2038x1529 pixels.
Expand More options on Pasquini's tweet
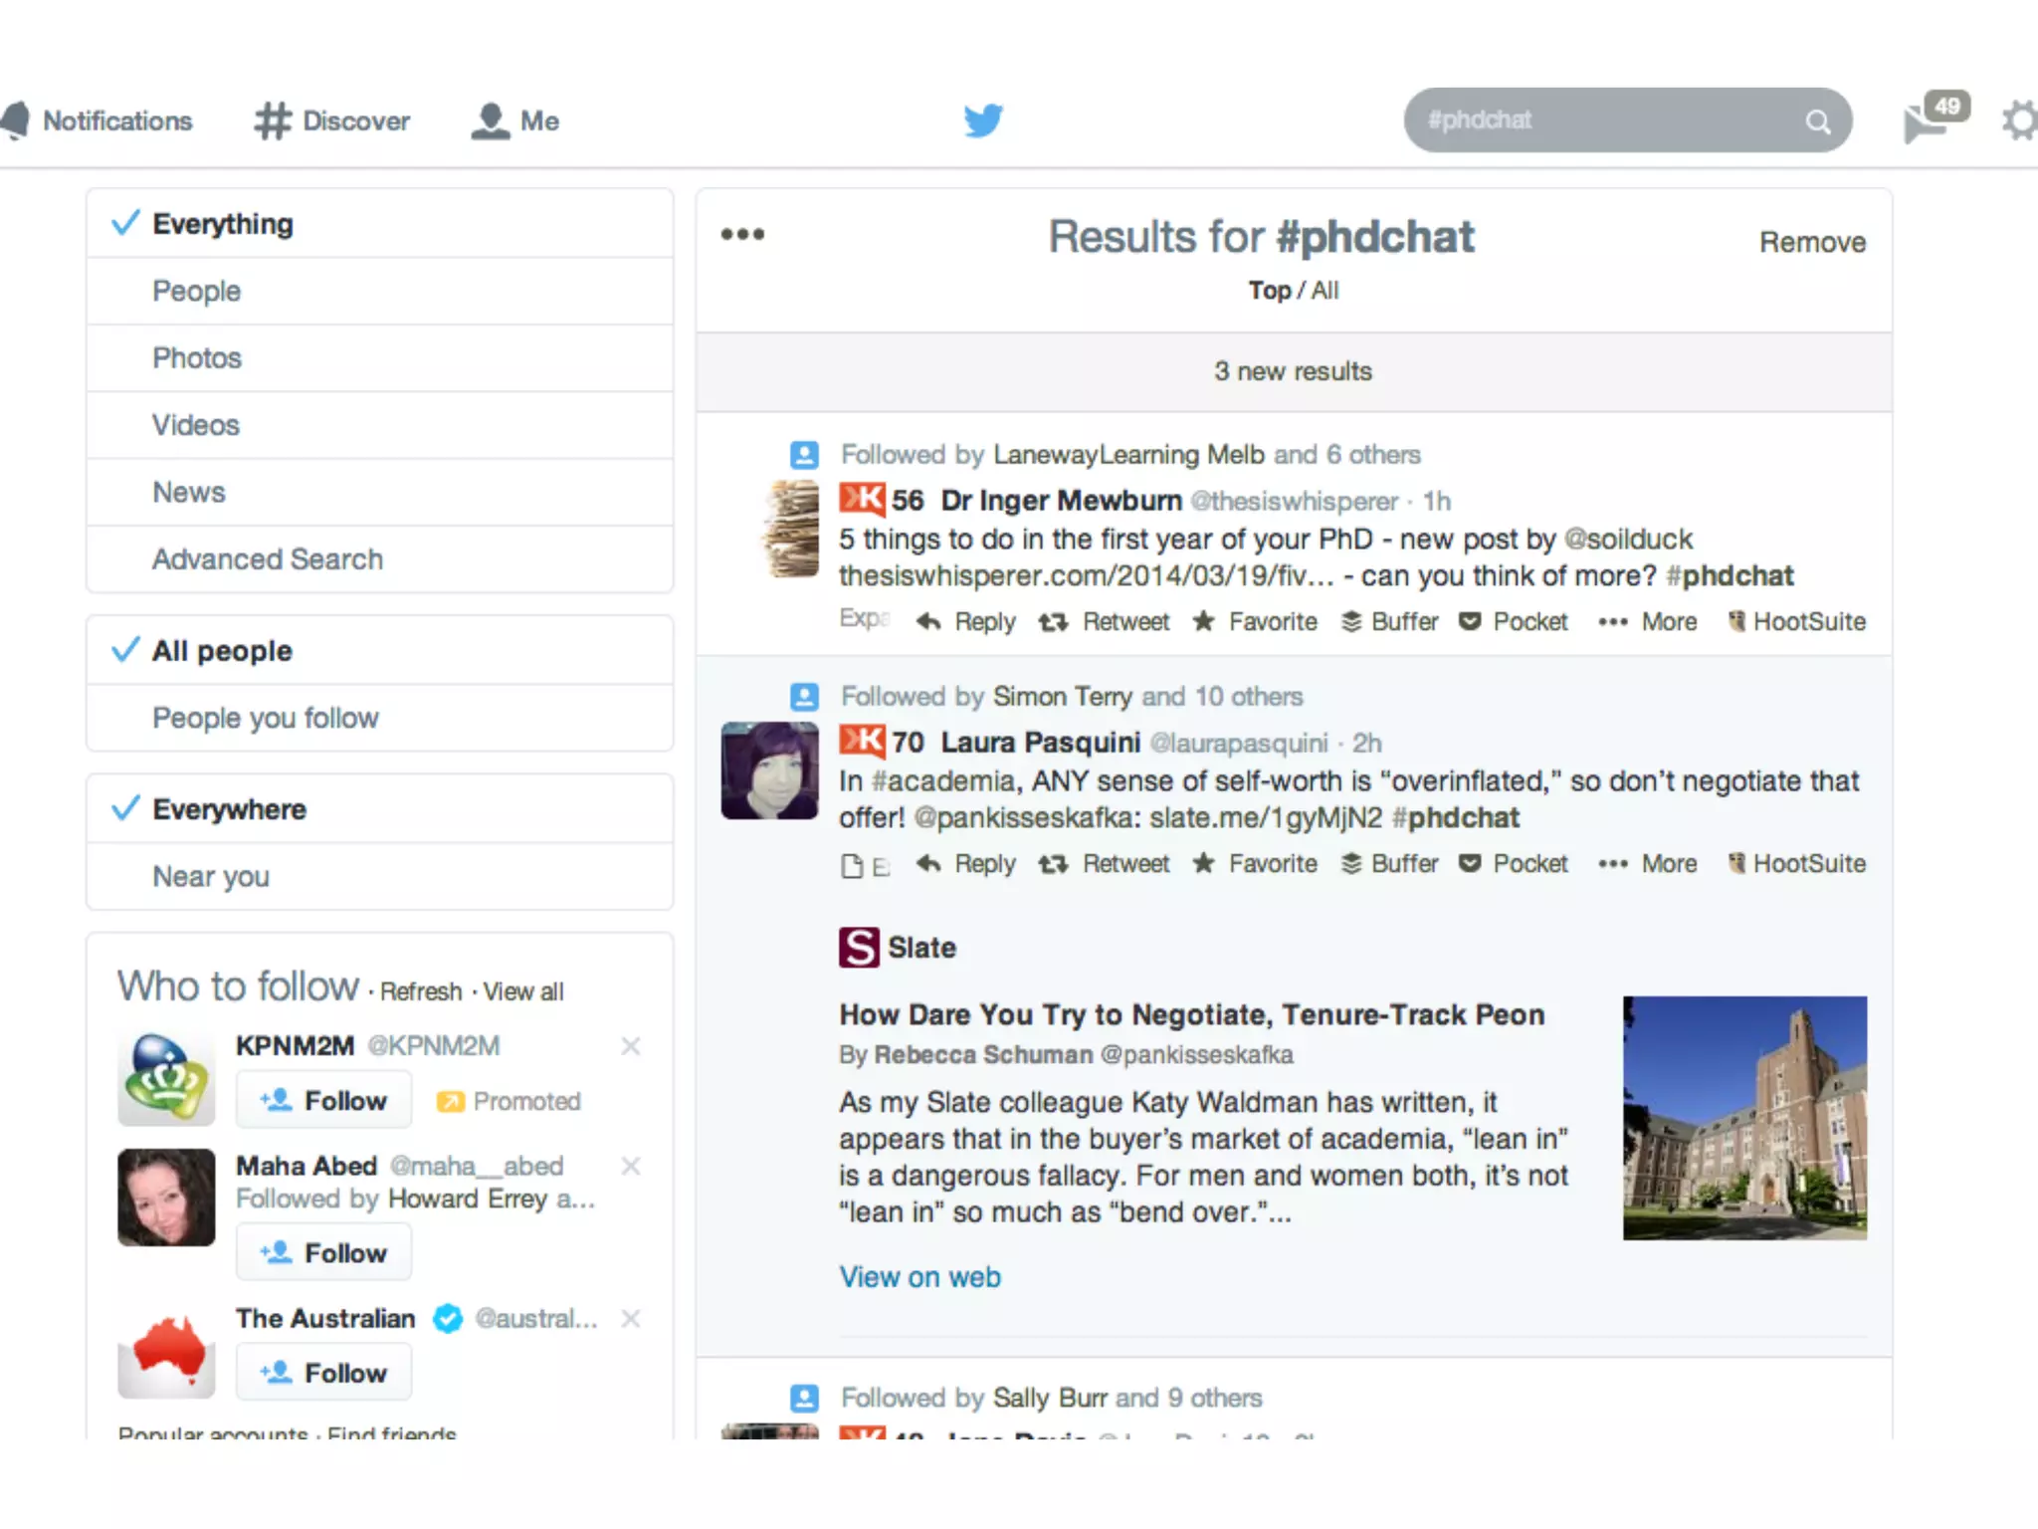(x=1647, y=864)
